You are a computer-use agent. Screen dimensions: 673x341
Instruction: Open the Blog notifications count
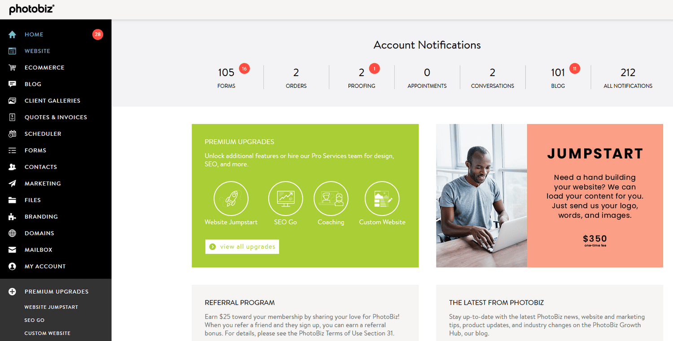point(558,77)
